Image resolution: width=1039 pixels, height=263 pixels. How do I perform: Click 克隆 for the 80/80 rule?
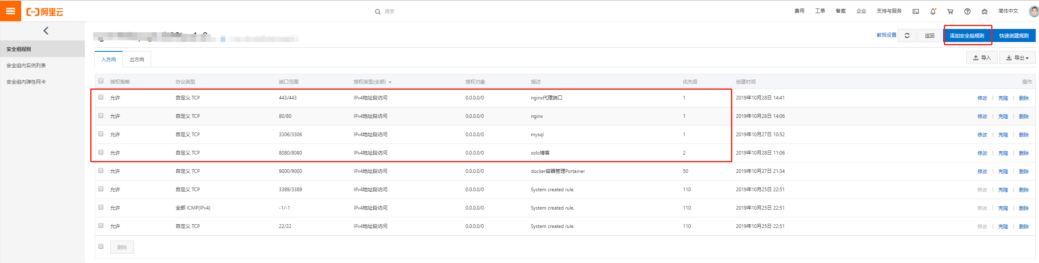click(x=1003, y=117)
